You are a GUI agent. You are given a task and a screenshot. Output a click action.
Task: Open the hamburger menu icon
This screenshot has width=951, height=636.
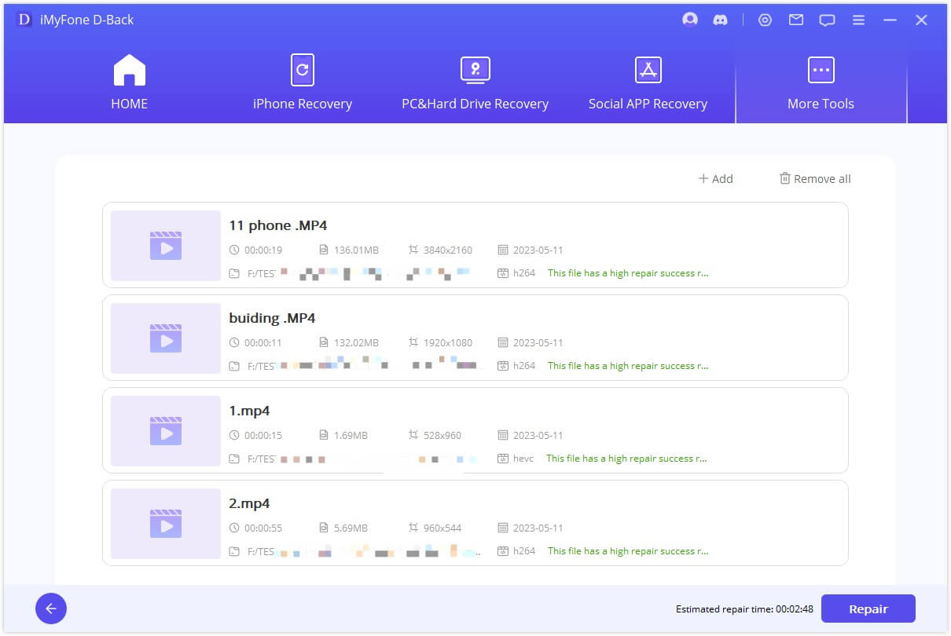click(858, 20)
